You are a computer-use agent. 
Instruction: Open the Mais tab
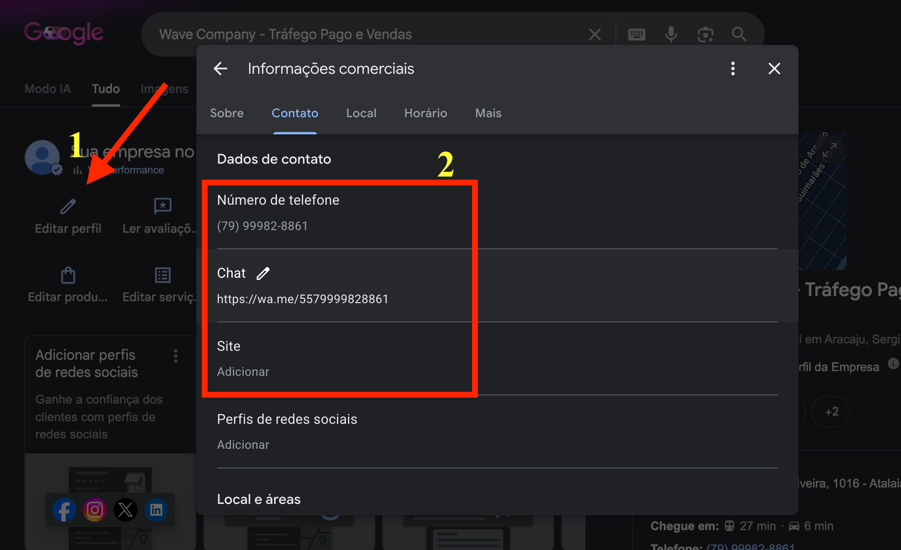click(488, 113)
